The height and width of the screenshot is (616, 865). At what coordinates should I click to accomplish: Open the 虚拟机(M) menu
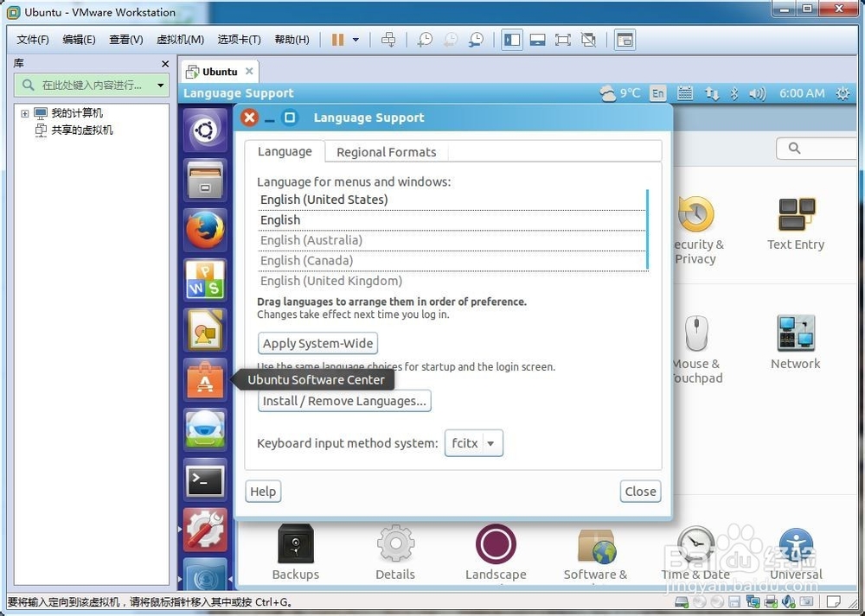181,40
